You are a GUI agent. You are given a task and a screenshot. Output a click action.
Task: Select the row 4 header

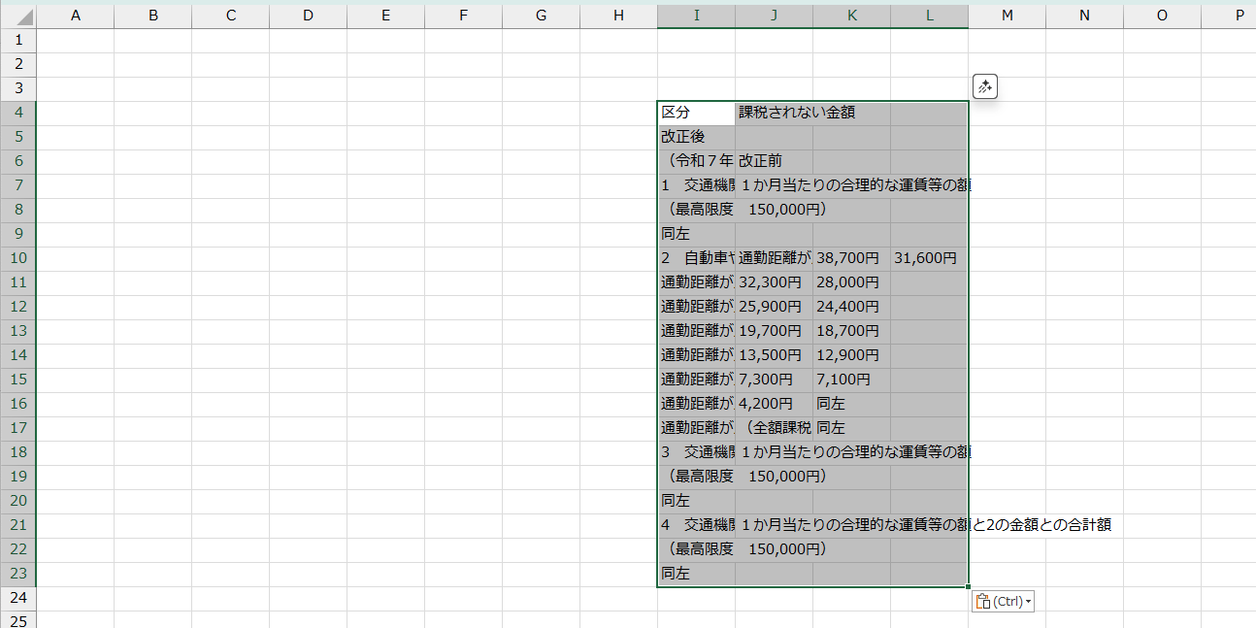point(18,113)
